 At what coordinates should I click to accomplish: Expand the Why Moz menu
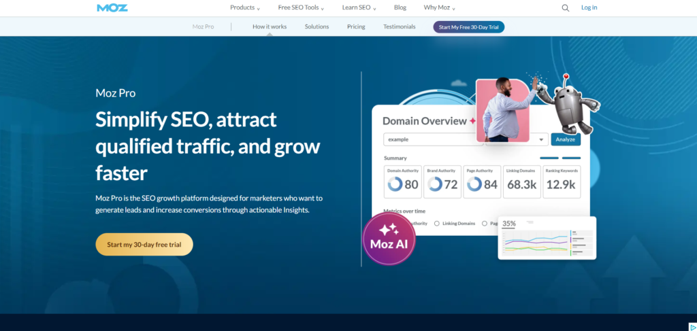coord(439,7)
